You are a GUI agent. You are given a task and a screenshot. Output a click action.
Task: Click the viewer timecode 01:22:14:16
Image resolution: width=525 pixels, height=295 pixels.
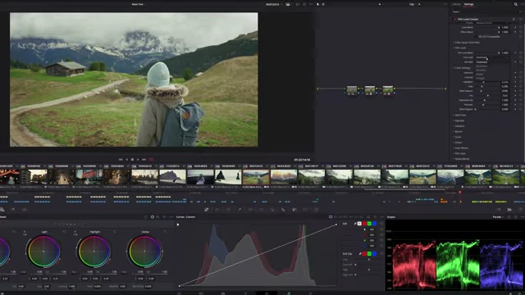(x=302, y=160)
